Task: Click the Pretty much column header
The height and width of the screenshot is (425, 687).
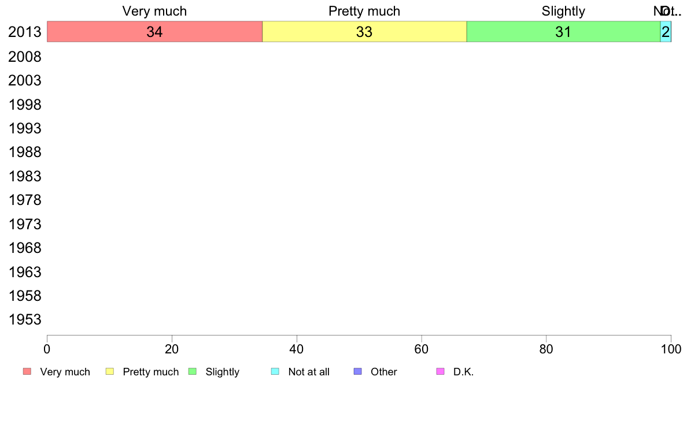Action: click(364, 11)
